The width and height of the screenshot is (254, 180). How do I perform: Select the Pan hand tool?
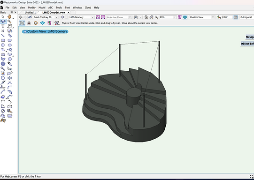click(9, 16)
